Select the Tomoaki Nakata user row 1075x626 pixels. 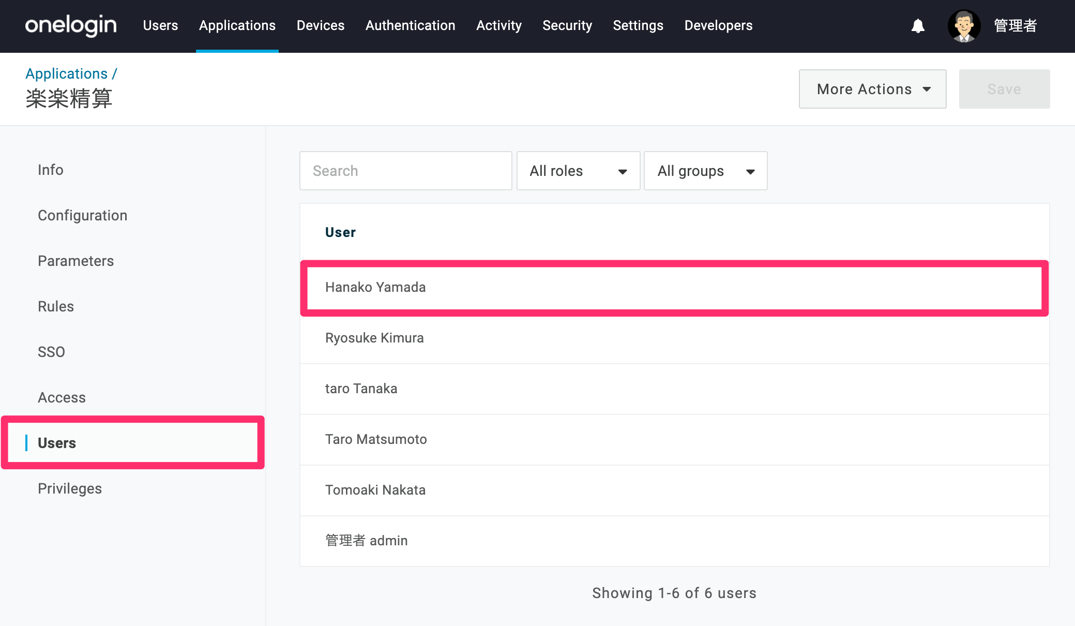pos(675,490)
